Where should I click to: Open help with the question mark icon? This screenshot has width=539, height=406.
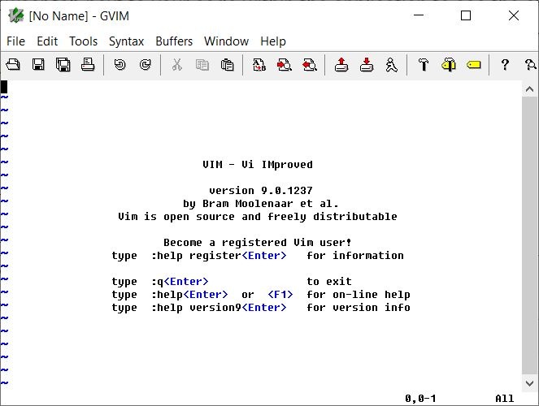point(505,64)
